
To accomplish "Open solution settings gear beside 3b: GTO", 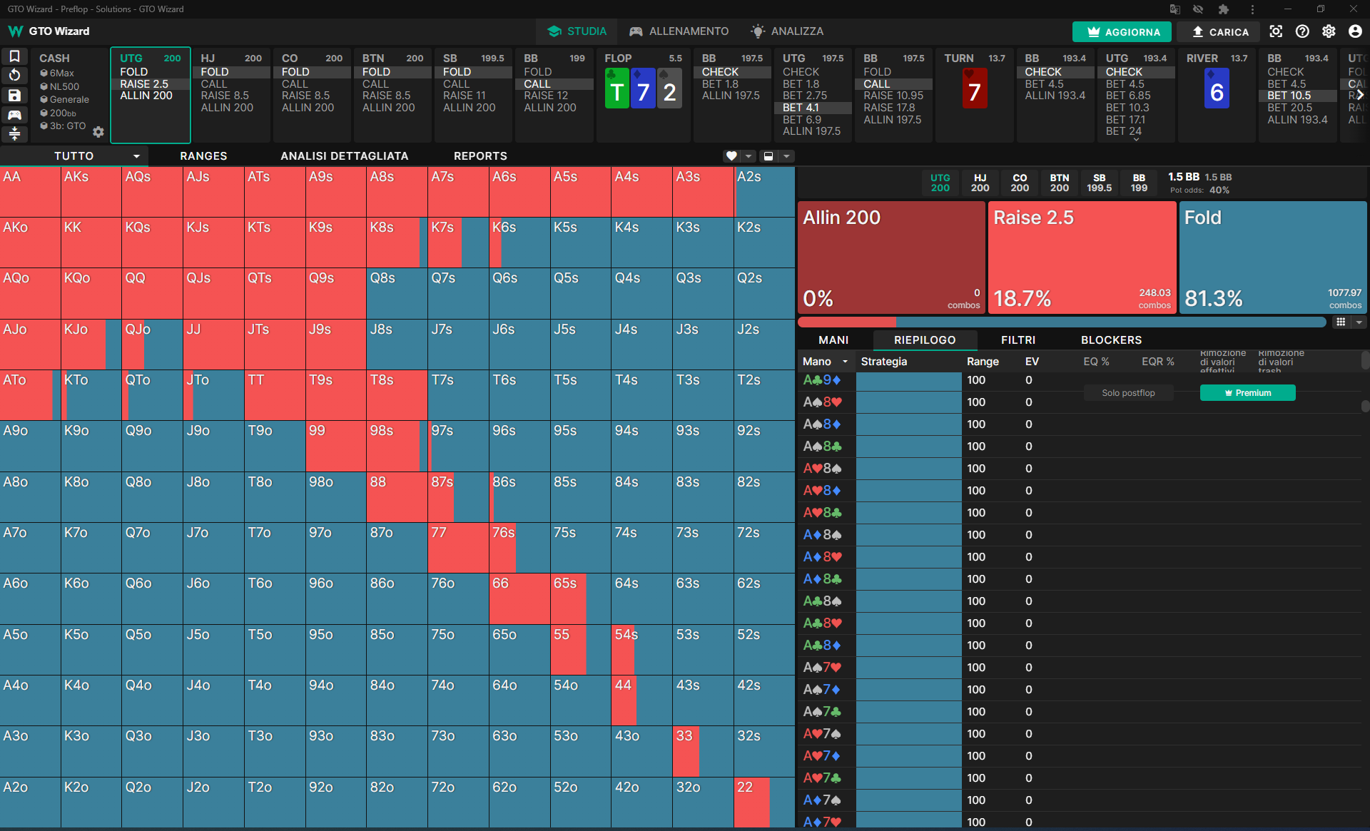I will 98,132.
